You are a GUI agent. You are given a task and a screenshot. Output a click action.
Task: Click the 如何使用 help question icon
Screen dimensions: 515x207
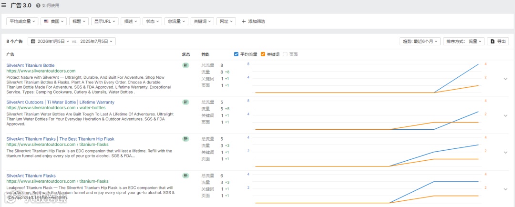coord(38,6)
